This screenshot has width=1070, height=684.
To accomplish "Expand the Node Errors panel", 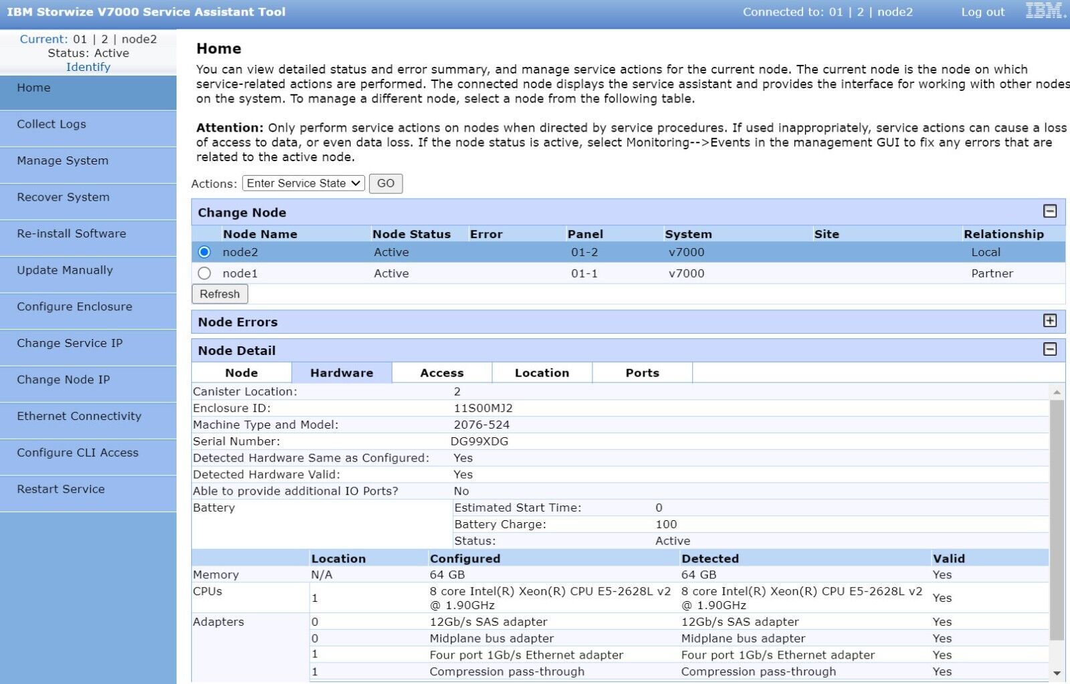I will 1050,321.
